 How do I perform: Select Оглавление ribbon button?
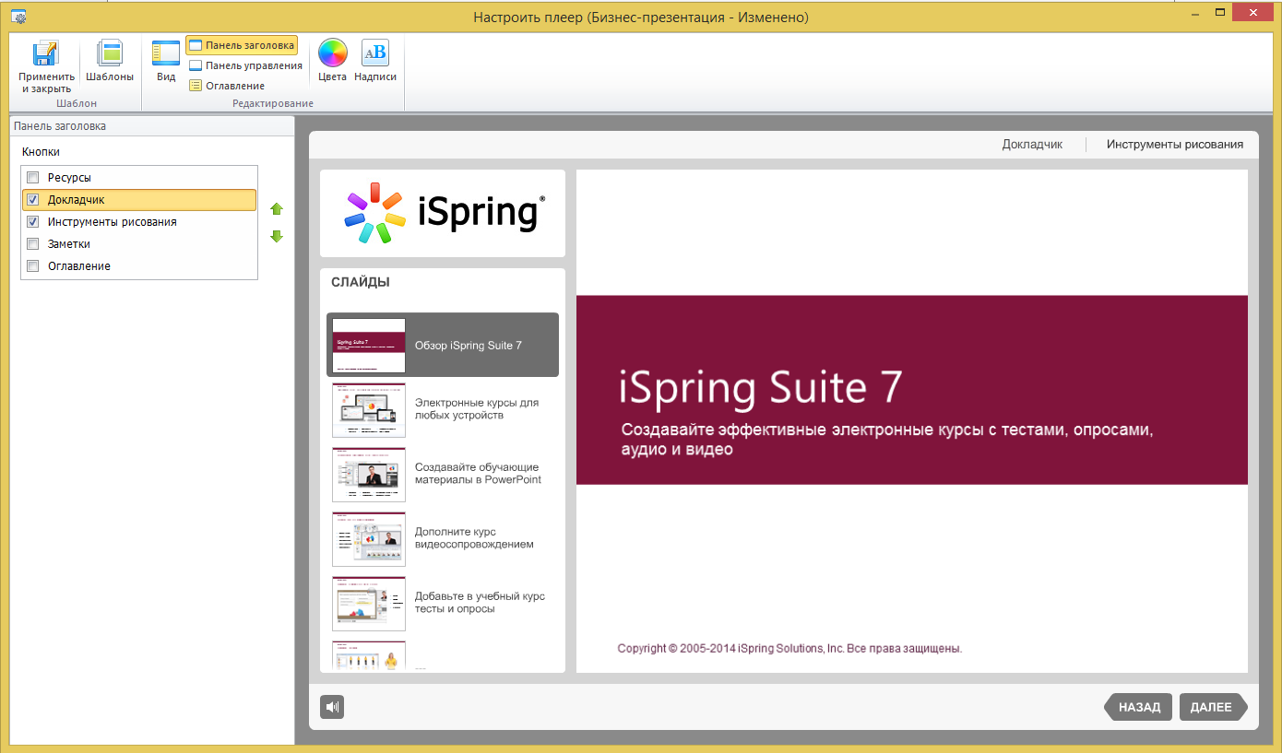coord(227,86)
